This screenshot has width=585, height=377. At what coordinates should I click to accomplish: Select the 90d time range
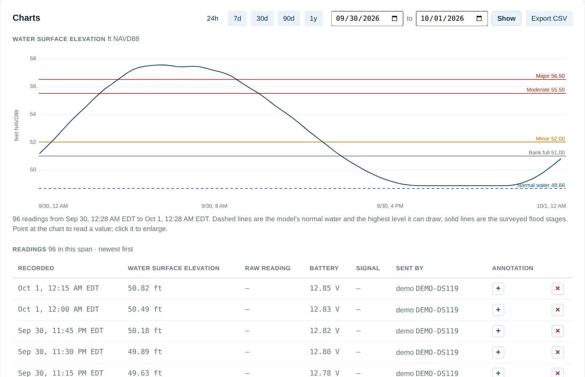289,19
